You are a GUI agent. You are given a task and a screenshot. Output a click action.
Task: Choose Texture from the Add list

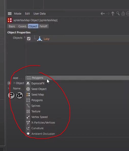point(36,112)
